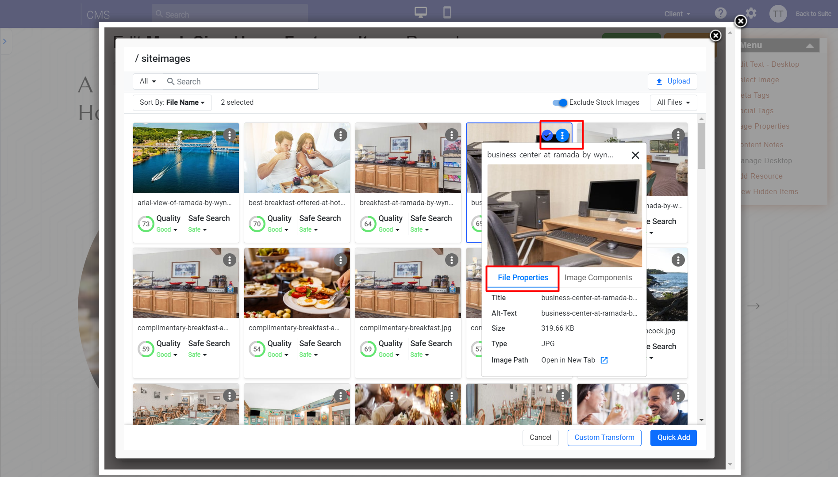Open the TT user avatar

tap(778, 14)
